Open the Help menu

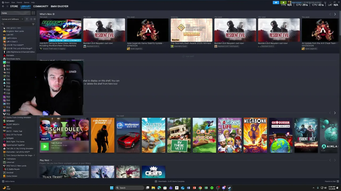tap(33, 2)
